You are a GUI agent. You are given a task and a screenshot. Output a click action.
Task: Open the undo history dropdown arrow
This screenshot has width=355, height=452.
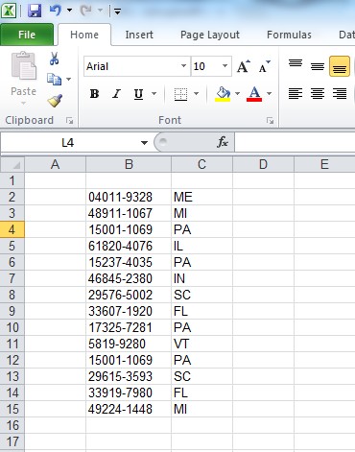(69, 11)
